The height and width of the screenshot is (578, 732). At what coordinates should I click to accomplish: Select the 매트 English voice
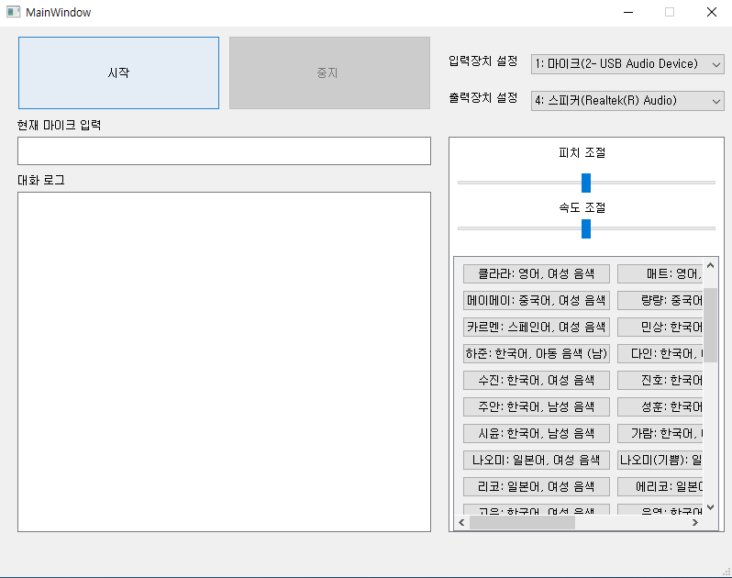659,273
